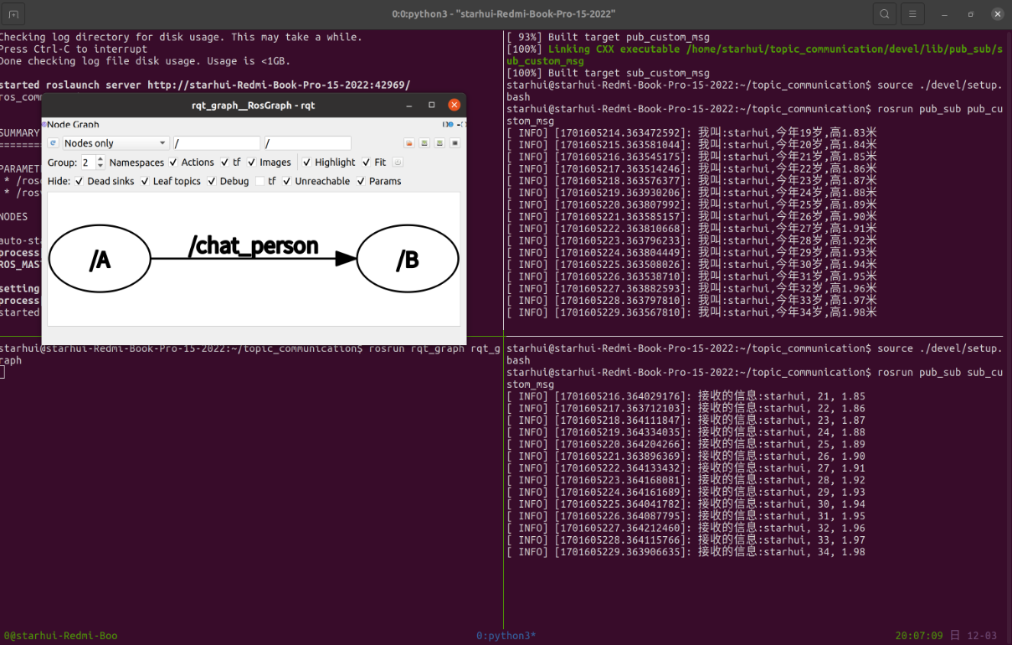
Task: Open the Nodes only dropdown
Action: click(x=116, y=143)
